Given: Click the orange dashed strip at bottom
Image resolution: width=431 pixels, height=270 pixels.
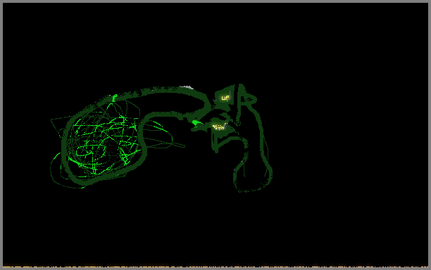Looking at the screenshot, I should pos(216,266).
